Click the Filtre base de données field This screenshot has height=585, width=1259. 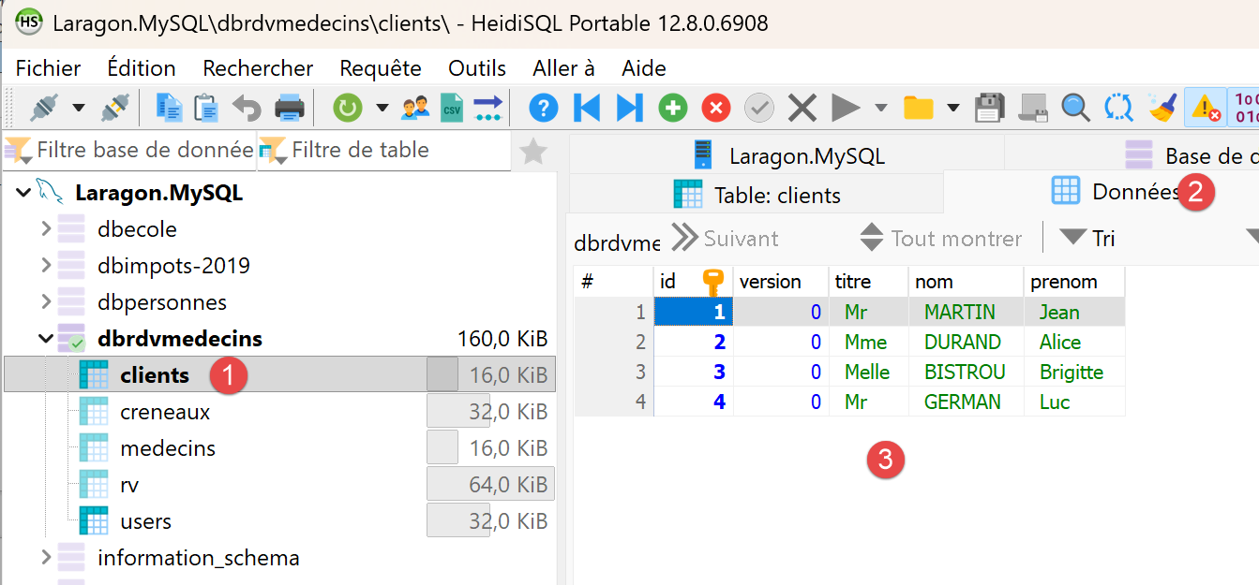point(129,150)
